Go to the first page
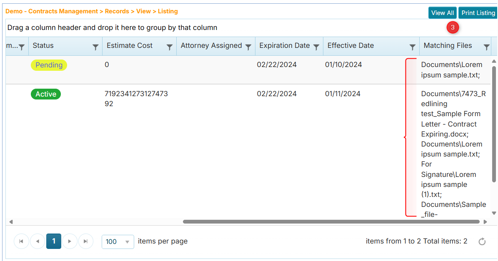This screenshot has width=498, height=261. click(21, 241)
